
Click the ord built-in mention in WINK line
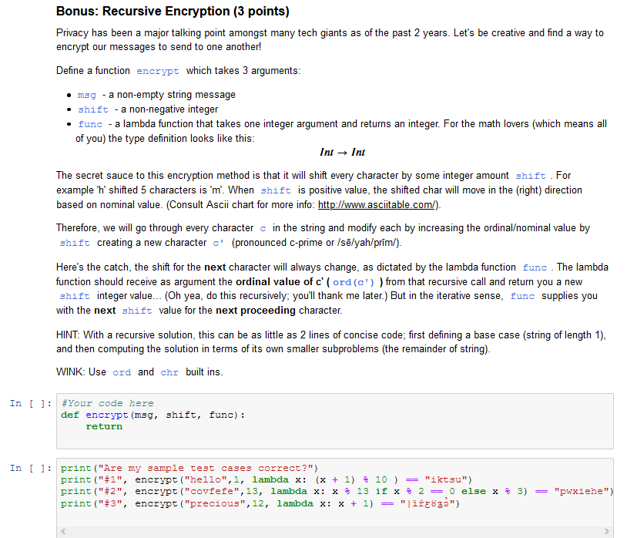pos(122,372)
